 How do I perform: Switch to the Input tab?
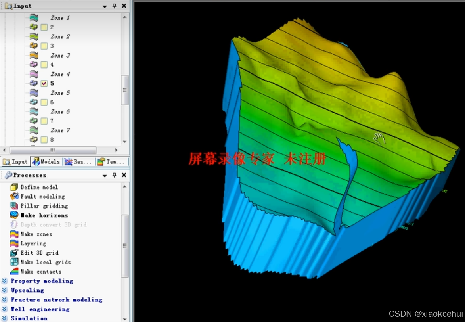coord(15,161)
